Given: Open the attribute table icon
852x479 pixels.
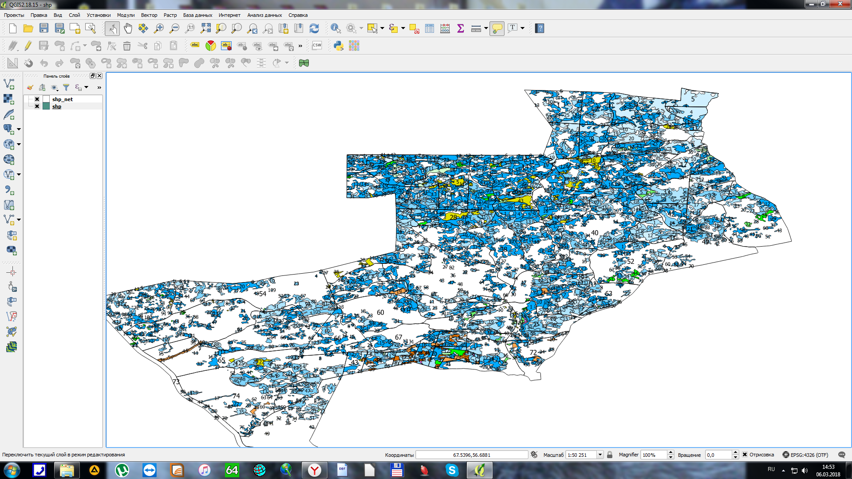Looking at the screenshot, I should 429,28.
